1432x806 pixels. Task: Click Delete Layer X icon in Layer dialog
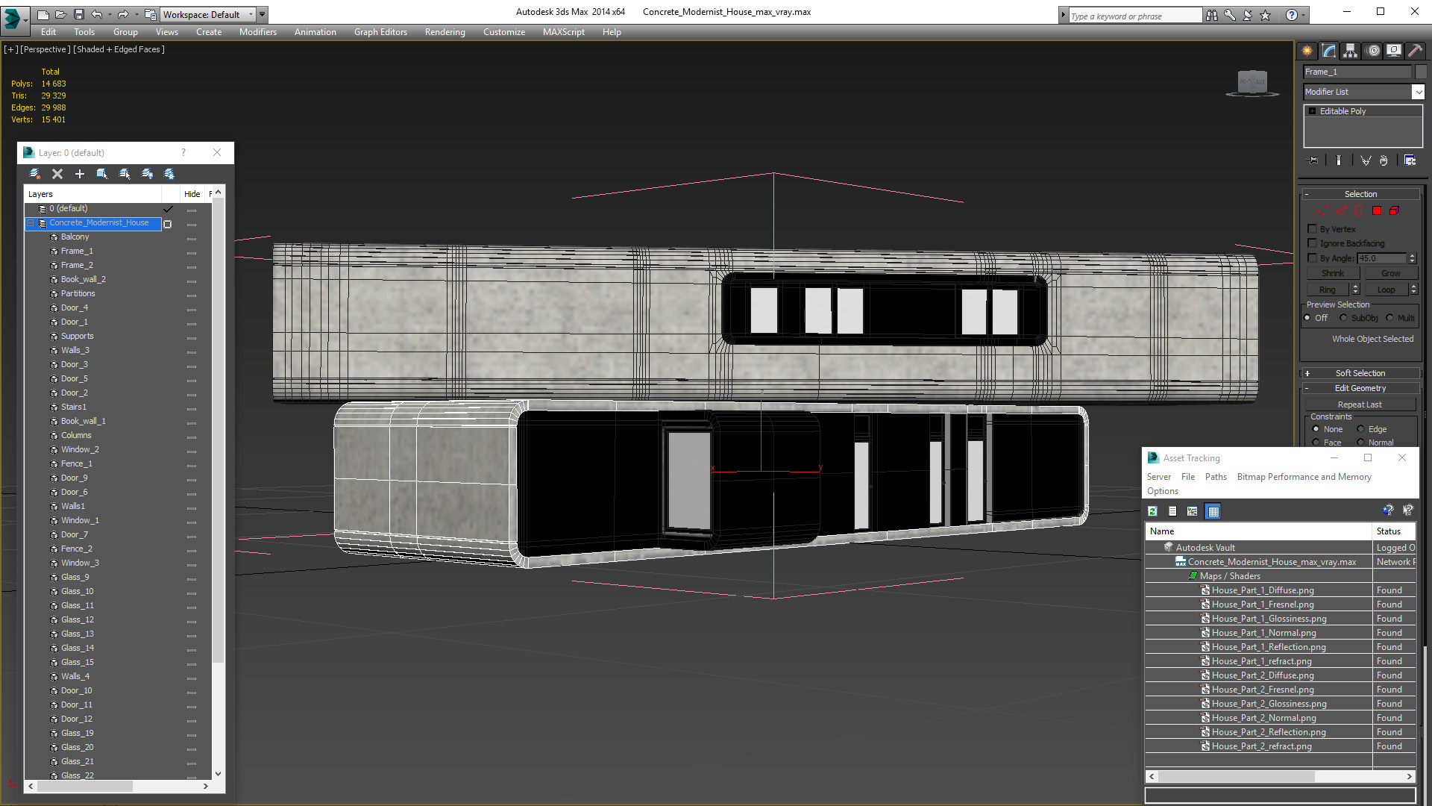click(57, 174)
